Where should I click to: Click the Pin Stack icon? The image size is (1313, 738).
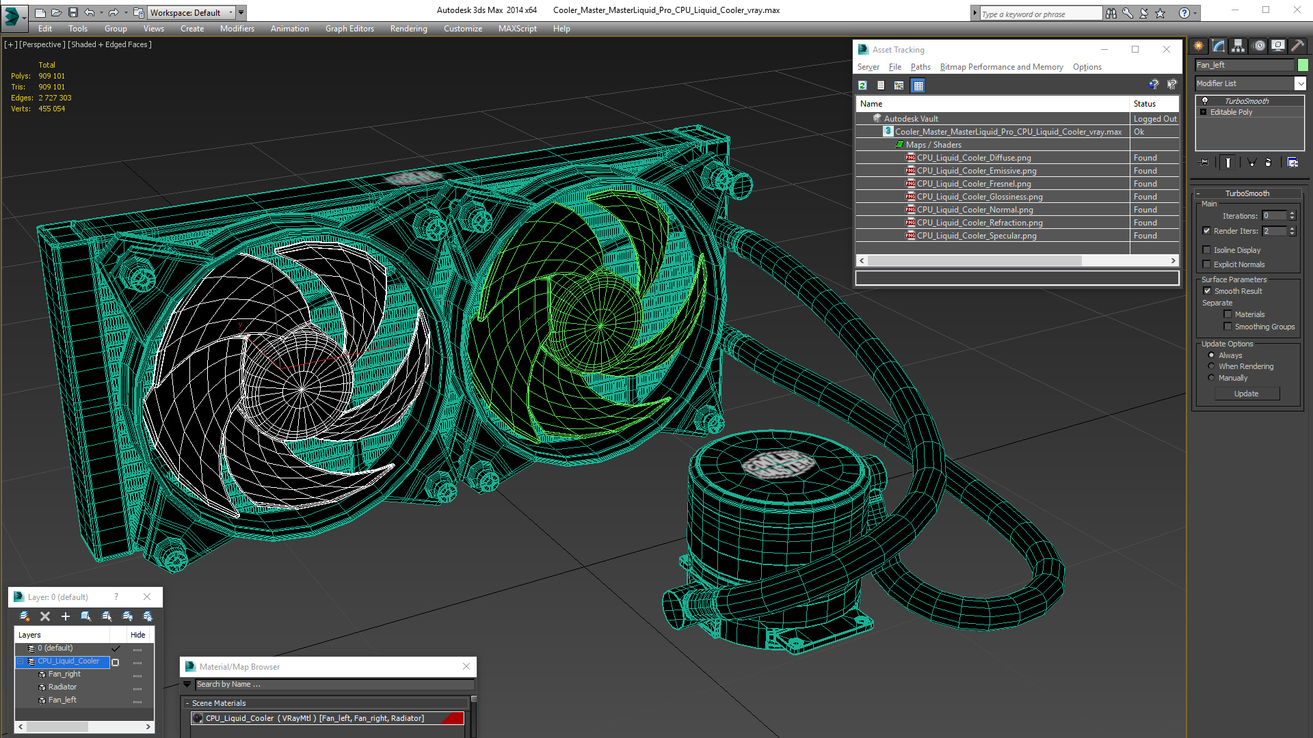(1204, 163)
